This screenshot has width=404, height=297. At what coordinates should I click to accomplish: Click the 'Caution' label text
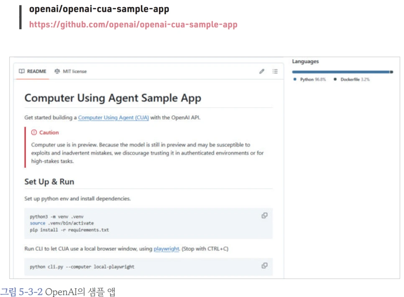49,132
